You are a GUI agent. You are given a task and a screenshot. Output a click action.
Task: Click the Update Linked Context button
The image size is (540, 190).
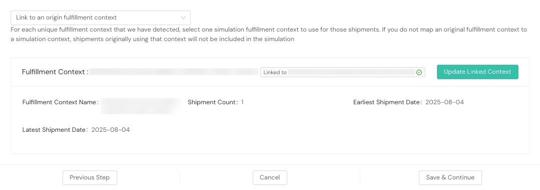(x=477, y=72)
